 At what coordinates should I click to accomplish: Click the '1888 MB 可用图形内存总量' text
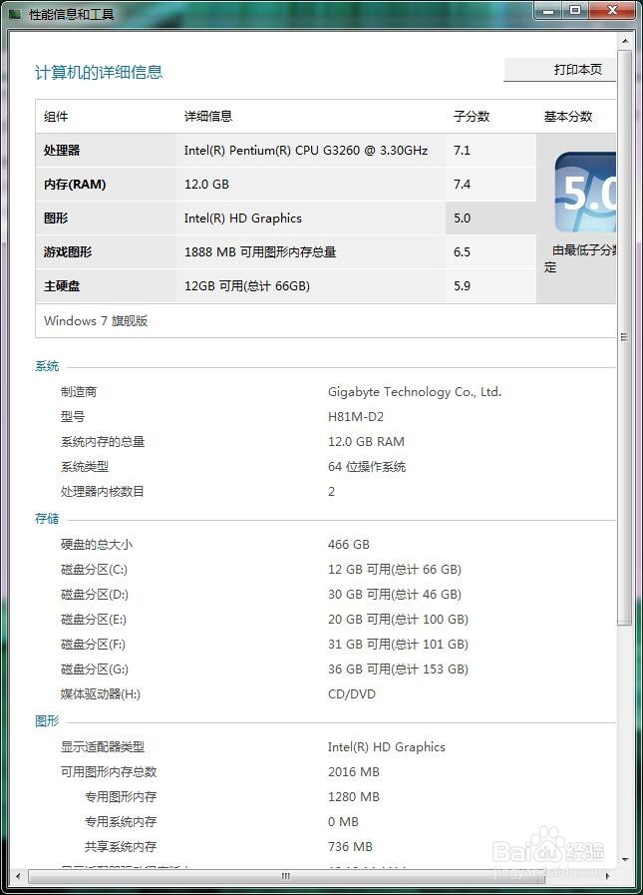260,252
